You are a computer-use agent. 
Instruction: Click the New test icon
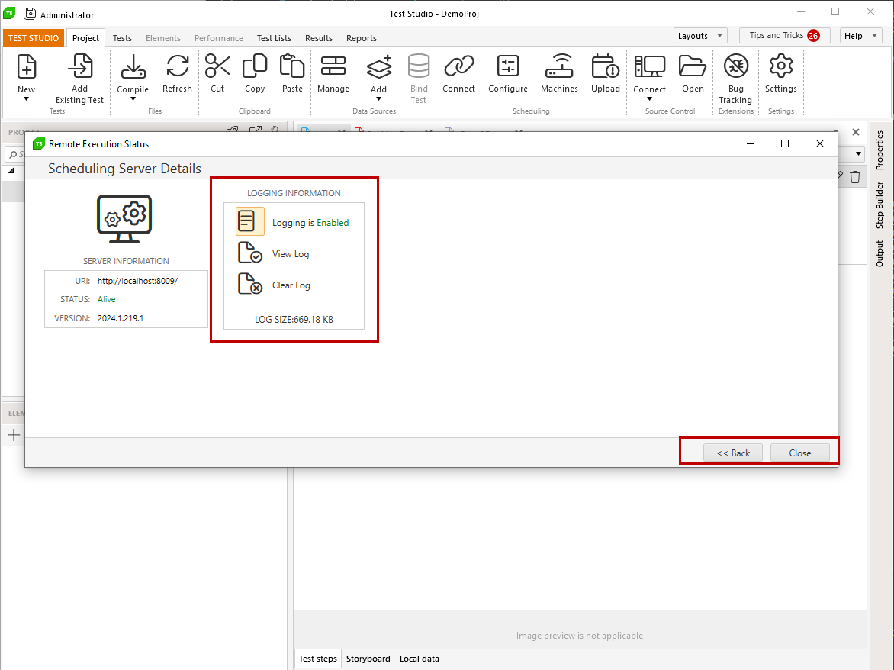click(x=26, y=66)
